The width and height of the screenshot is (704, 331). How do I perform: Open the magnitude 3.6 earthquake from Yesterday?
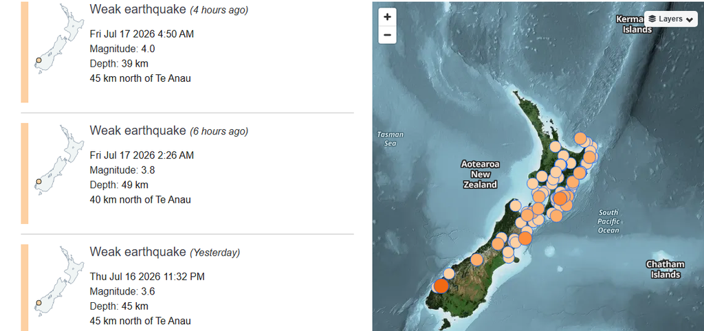187,288
